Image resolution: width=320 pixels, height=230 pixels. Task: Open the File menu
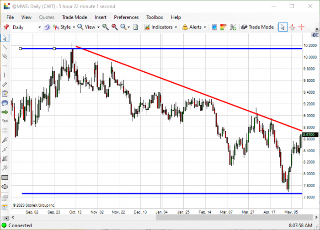click(10, 17)
